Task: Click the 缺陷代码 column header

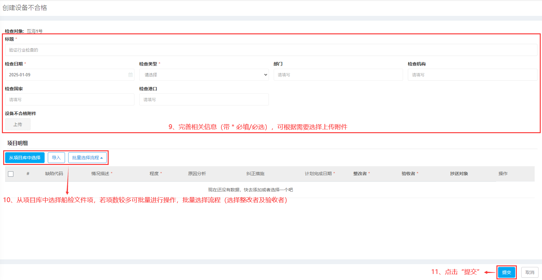Action: (x=54, y=174)
